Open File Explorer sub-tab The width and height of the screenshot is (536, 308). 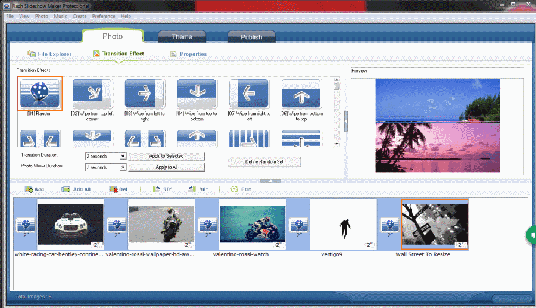[49, 54]
